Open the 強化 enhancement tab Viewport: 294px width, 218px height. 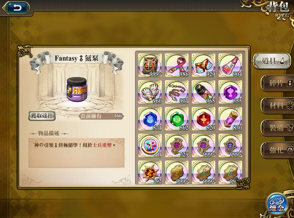coord(277,150)
